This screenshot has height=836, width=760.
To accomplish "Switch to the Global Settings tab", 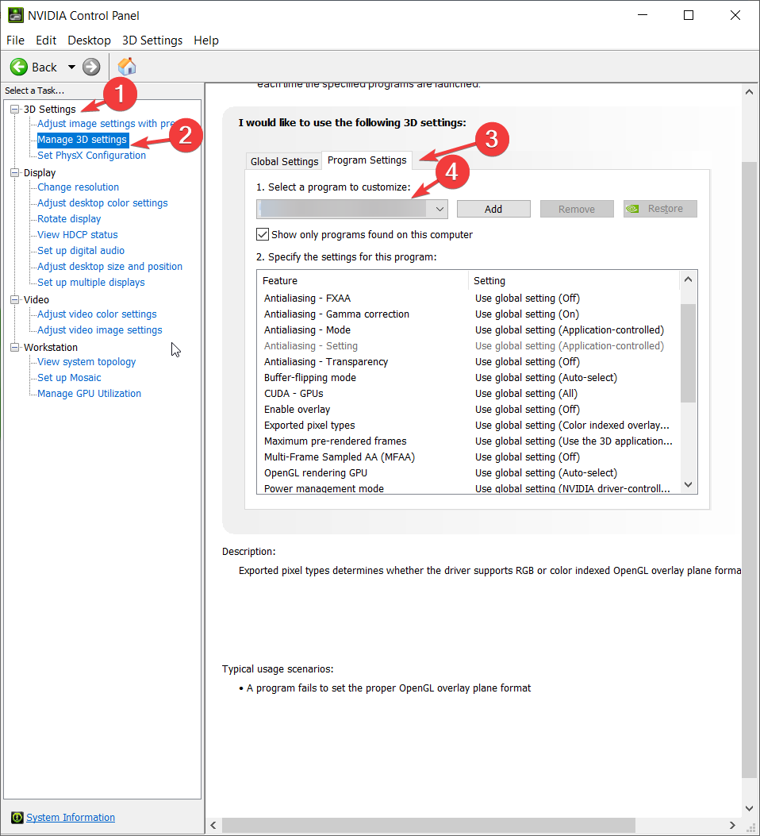I will 284,161.
